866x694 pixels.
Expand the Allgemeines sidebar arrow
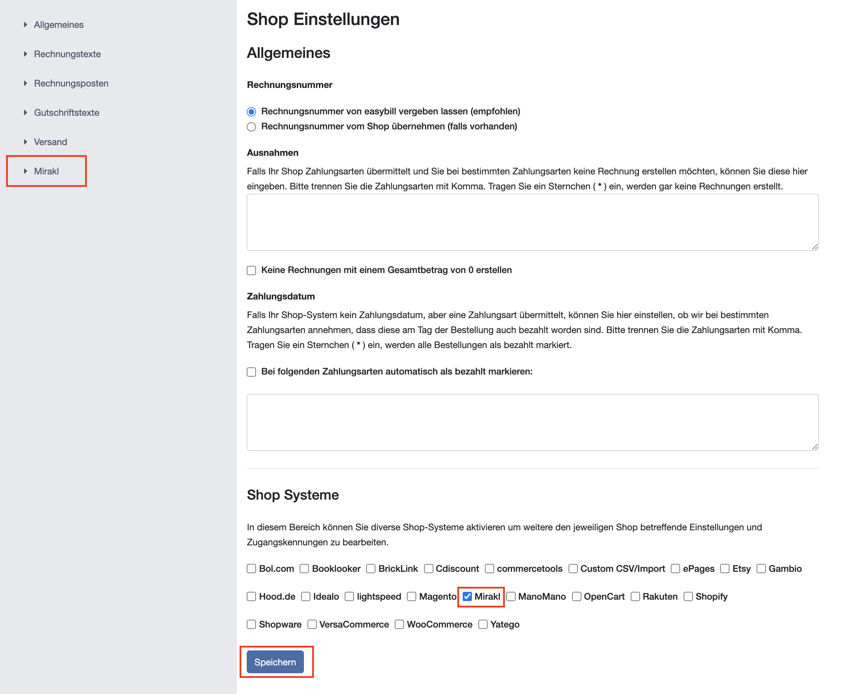click(25, 25)
